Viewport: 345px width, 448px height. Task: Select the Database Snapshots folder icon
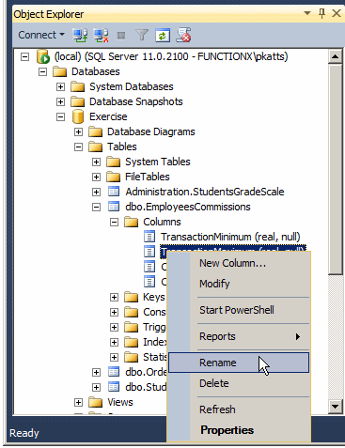pyautogui.click(x=78, y=101)
